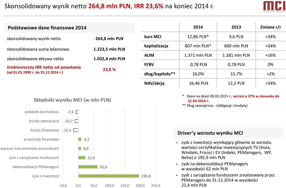Click the 'podatek dochodowy' -7,5 bar
The width and height of the screenshot is (286, 188).
pyautogui.click(x=77, y=112)
